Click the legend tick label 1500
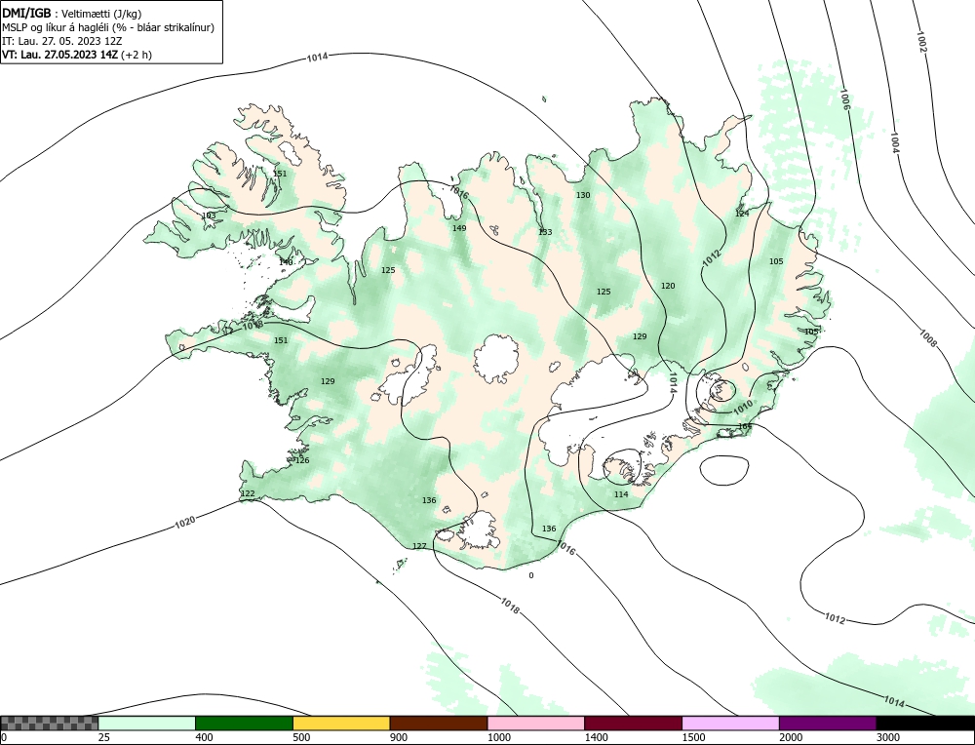The width and height of the screenshot is (975, 745). (694, 737)
